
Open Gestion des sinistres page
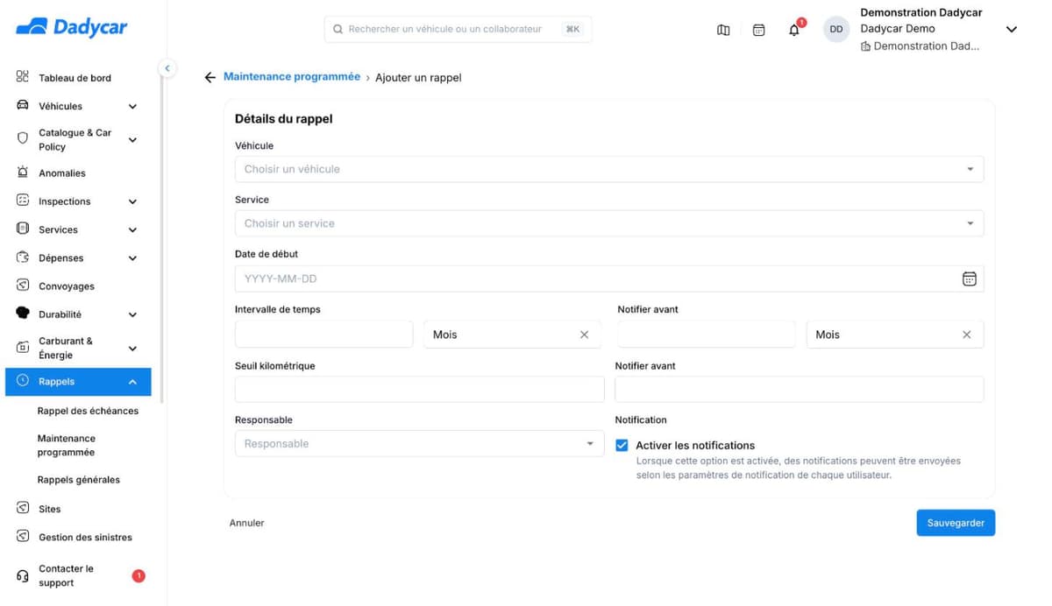[x=85, y=538]
